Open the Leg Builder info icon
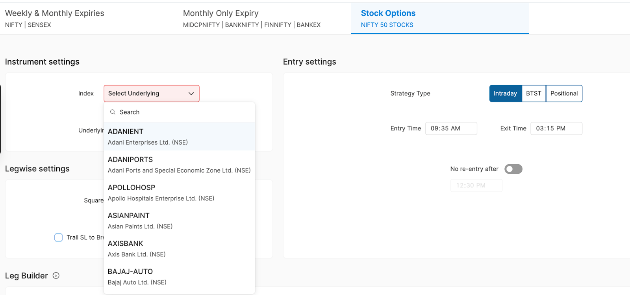Image resolution: width=630 pixels, height=295 pixels. tap(56, 276)
